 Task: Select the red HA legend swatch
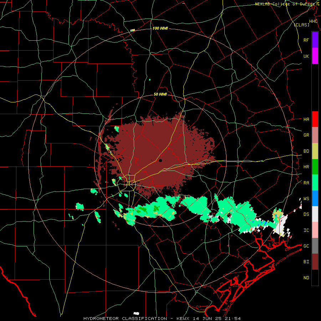[x=315, y=119]
